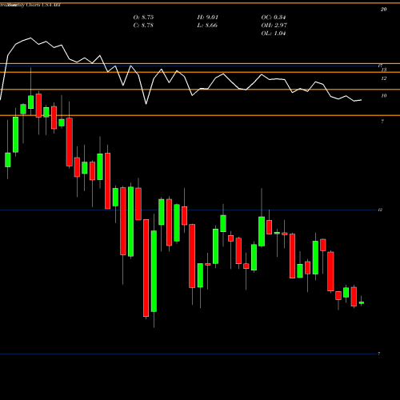
Task: Click the 13 label on the price axis
Action: (384, 70)
